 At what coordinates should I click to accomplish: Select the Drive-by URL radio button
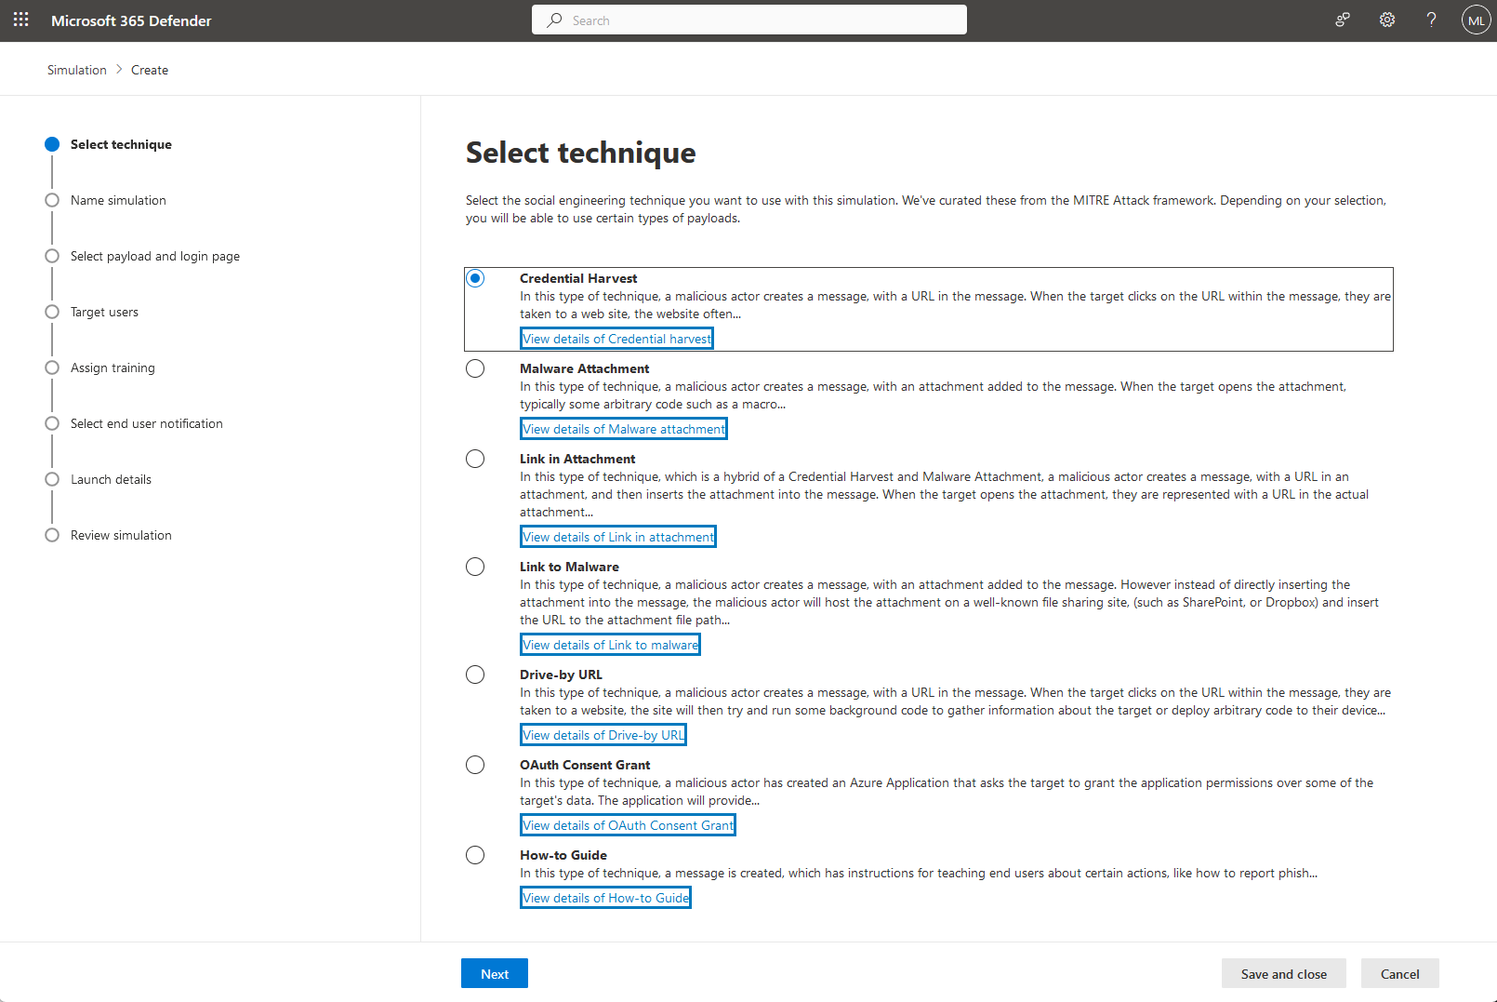[475, 675]
